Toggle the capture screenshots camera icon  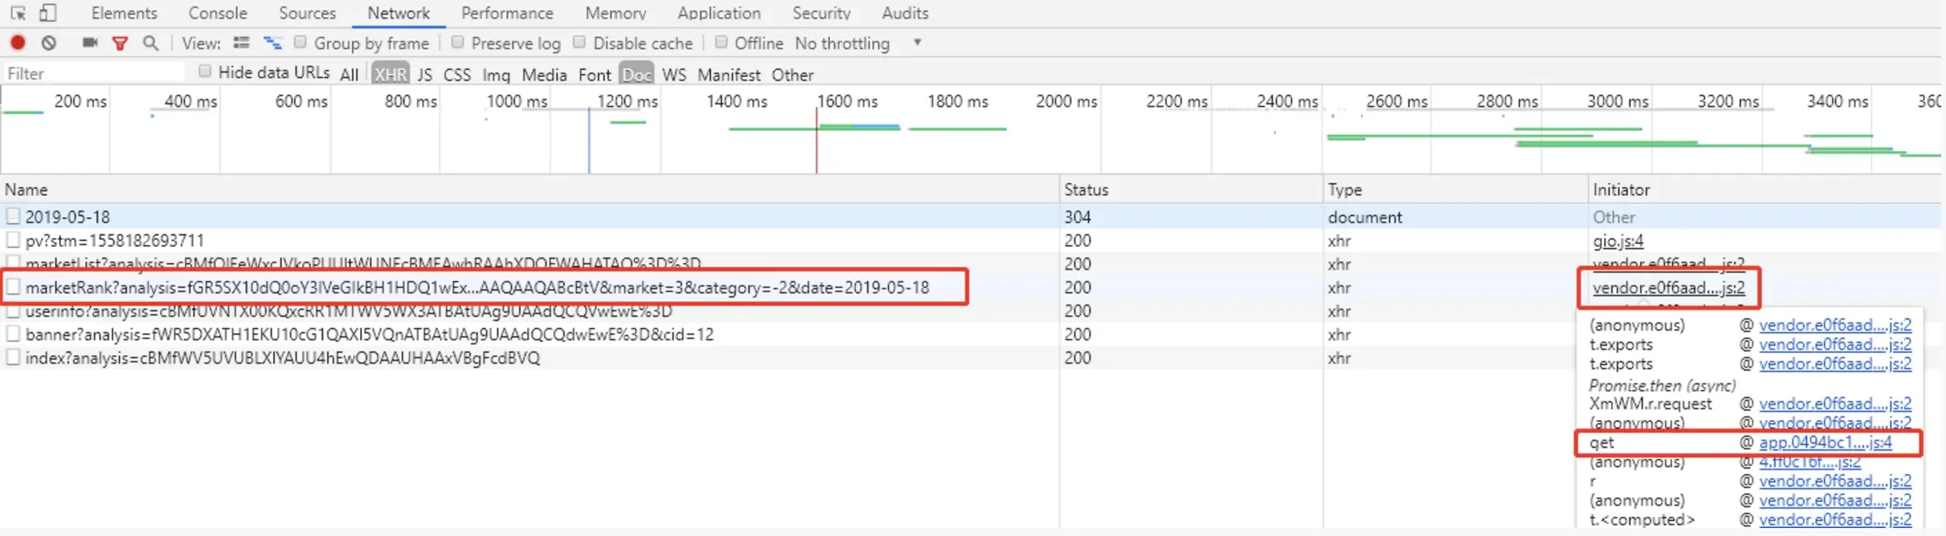(x=90, y=43)
